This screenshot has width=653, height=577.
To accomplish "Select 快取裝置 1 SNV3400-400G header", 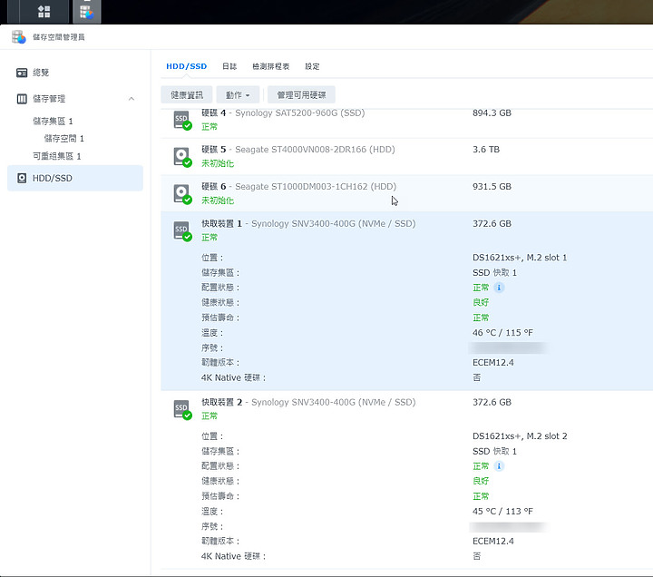I will coord(406,230).
